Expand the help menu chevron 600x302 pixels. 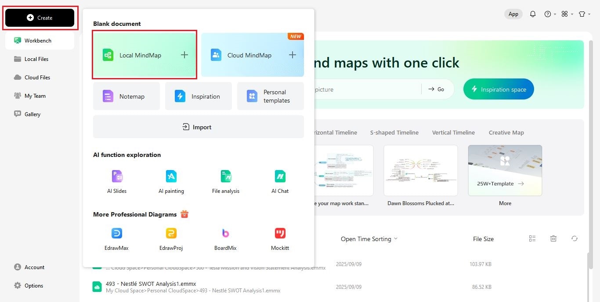[554, 14]
